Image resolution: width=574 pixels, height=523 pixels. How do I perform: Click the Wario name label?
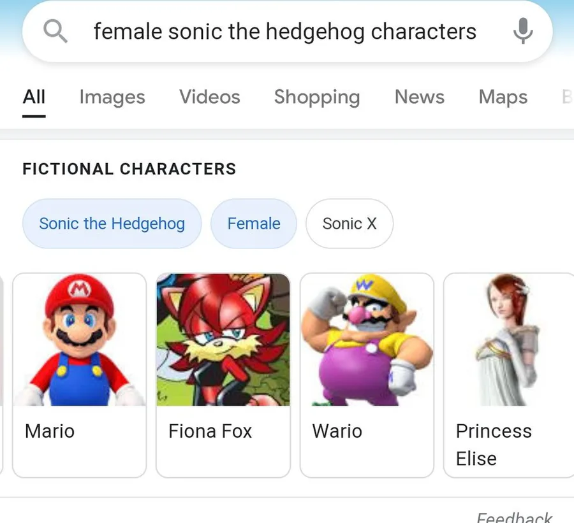click(x=337, y=431)
